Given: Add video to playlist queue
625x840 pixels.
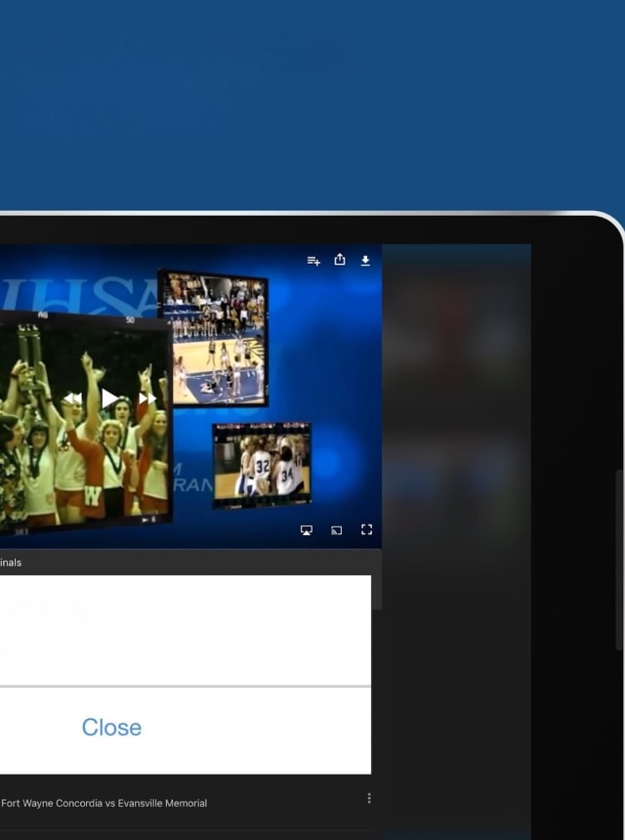Looking at the screenshot, I should pyautogui.click(x=313, y=261).
